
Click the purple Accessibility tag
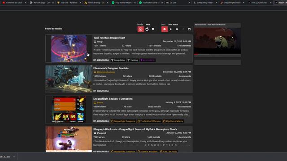click(x=148, y=60)
